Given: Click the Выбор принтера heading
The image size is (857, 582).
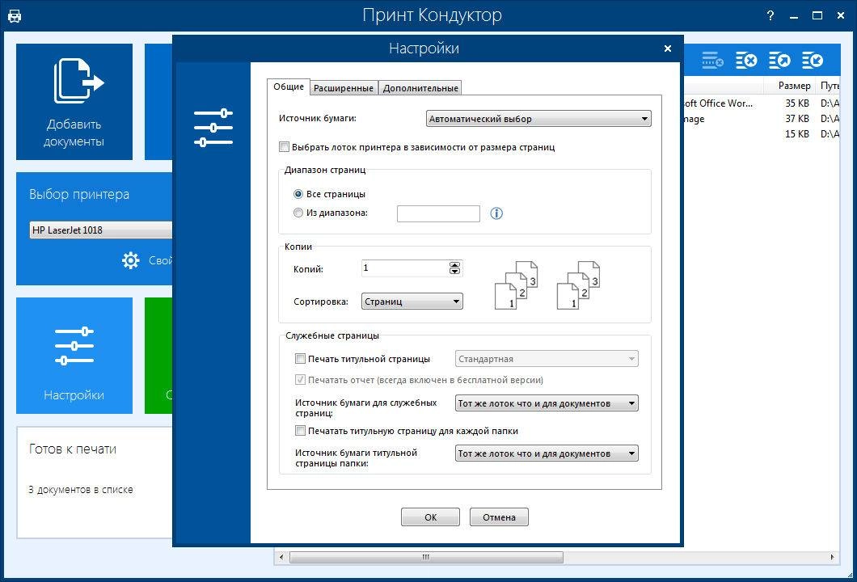Looking at the screenshot, I should coord(79,195).
